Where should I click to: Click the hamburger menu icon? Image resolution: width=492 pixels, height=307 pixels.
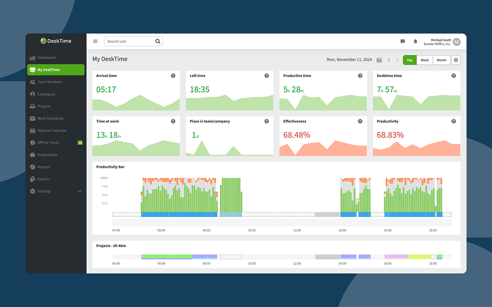pyautogui.click(x=95, y=41)
